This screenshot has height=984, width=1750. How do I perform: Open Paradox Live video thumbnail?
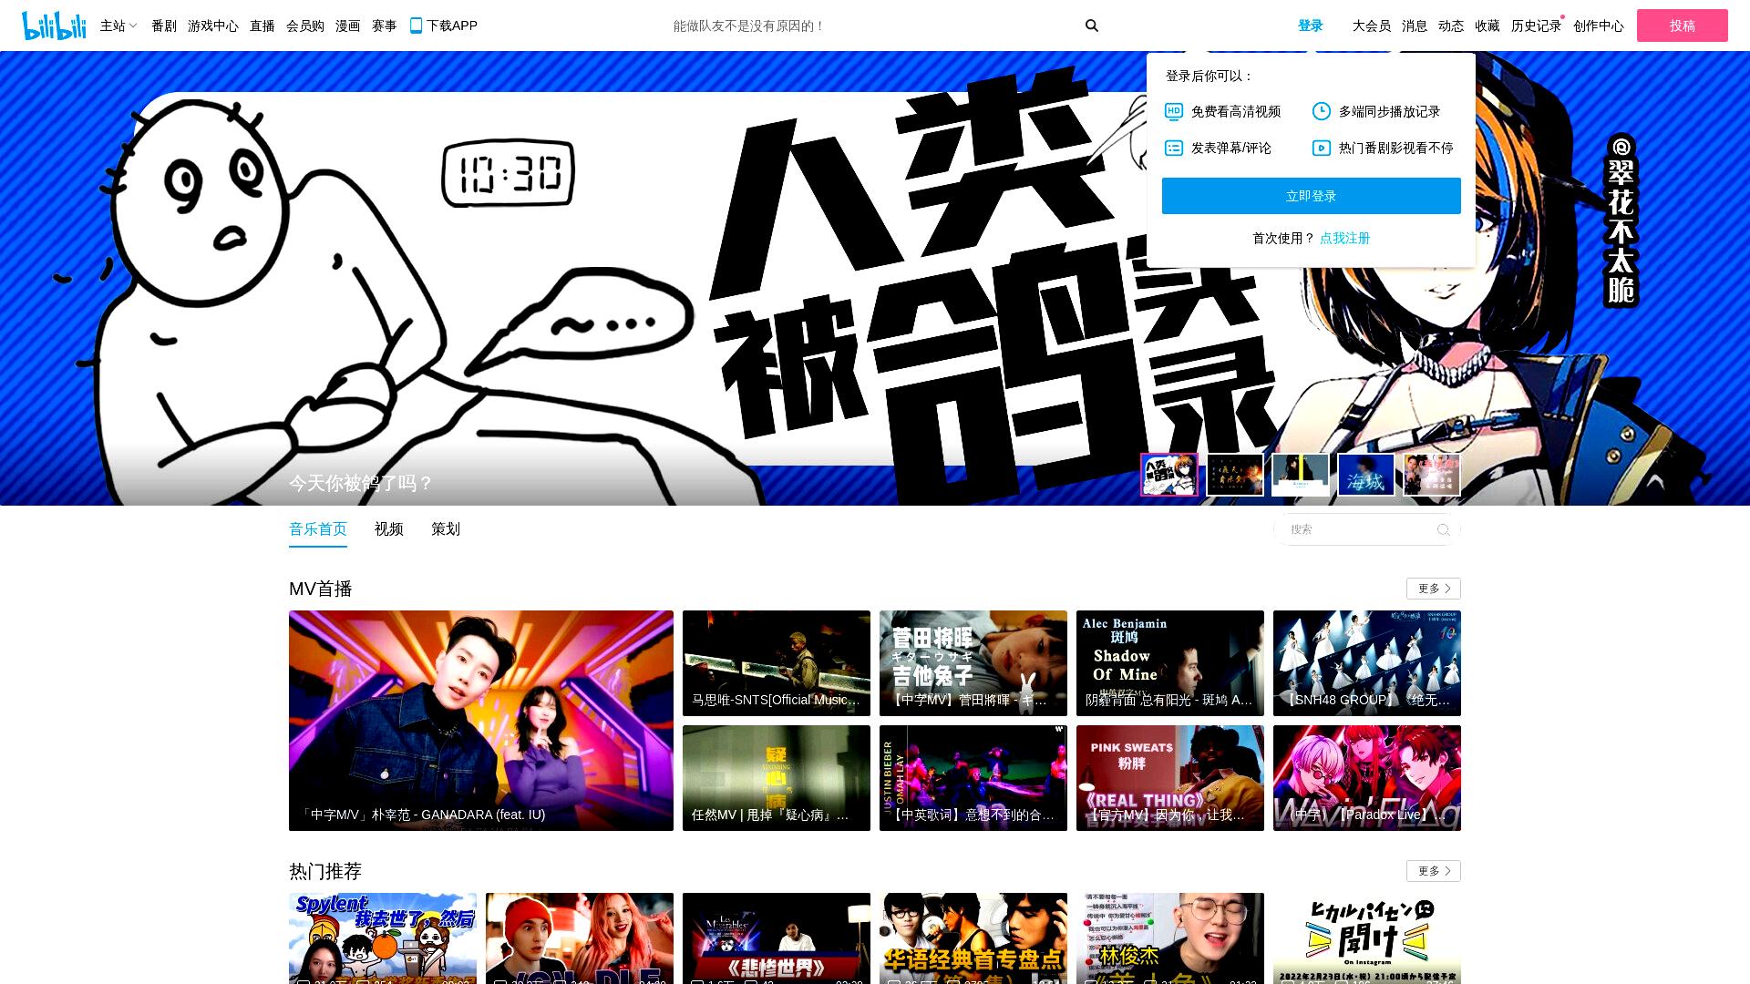(x=1367, y=778)
